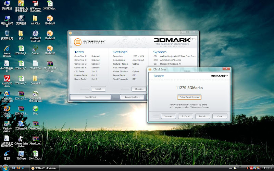The height and width of the screenshot is (171, 274).
Task: Select the PDF file about Windows Server
Action: (x=36, y=6)
